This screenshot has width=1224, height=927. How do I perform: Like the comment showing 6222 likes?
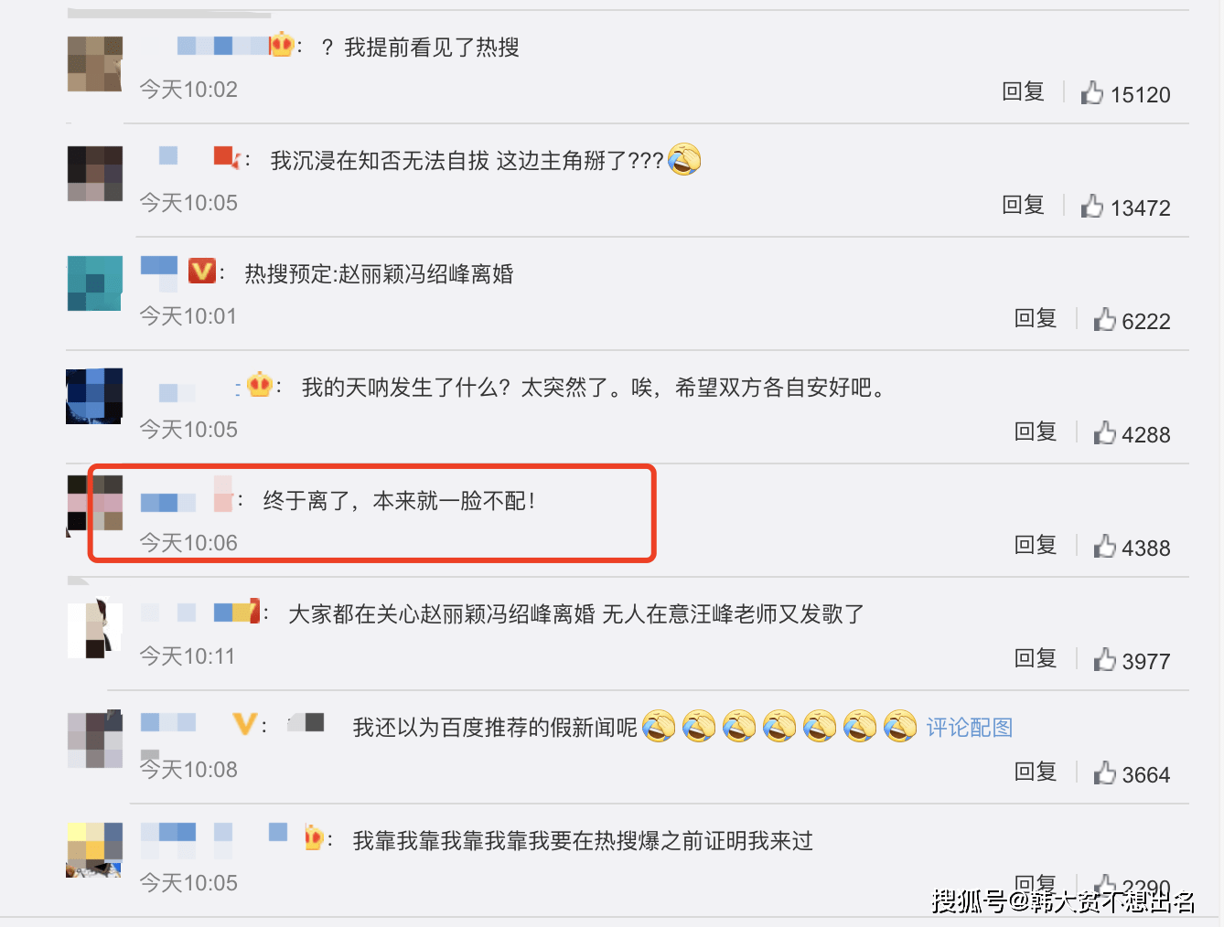click(1104, 319)
